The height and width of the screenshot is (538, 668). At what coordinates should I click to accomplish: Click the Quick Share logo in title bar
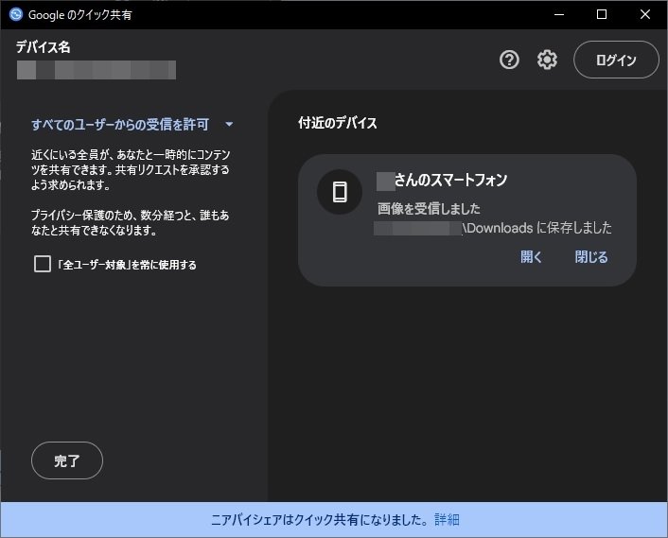(16, 14)
